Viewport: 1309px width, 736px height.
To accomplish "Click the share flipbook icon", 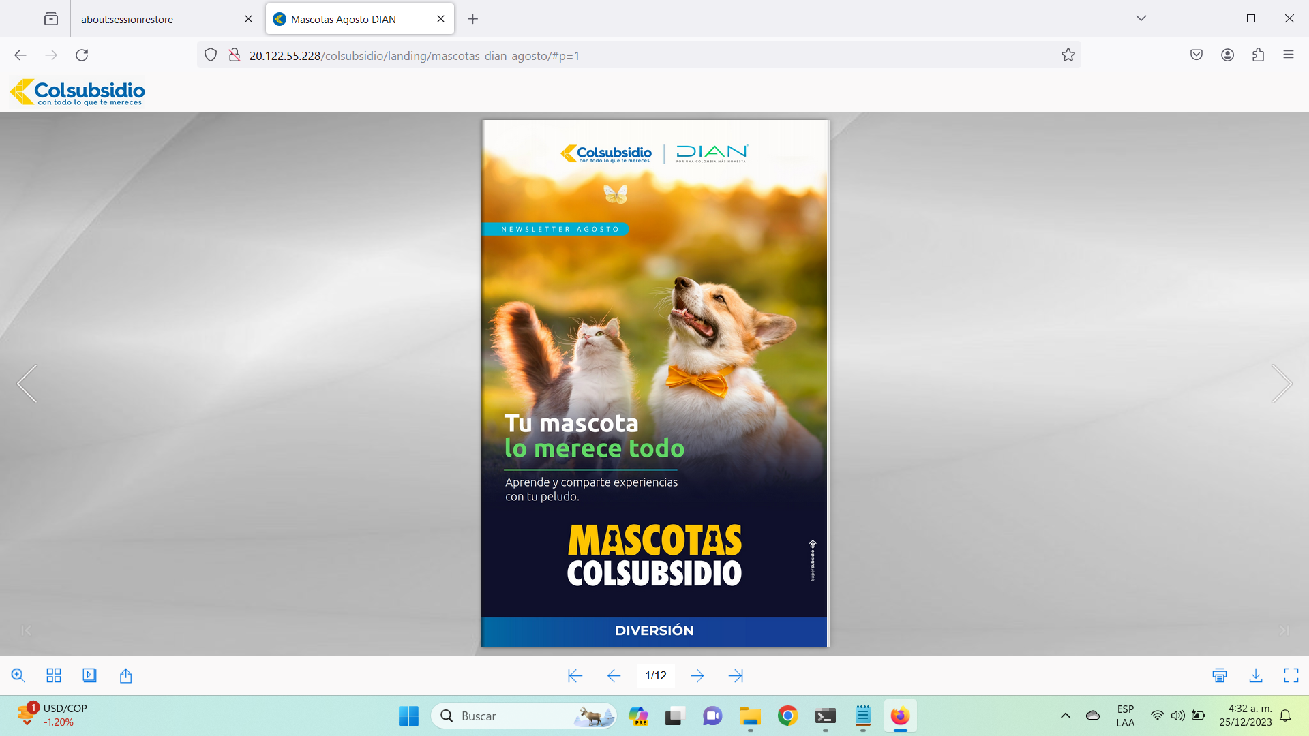I will click(x=125, y=675).
